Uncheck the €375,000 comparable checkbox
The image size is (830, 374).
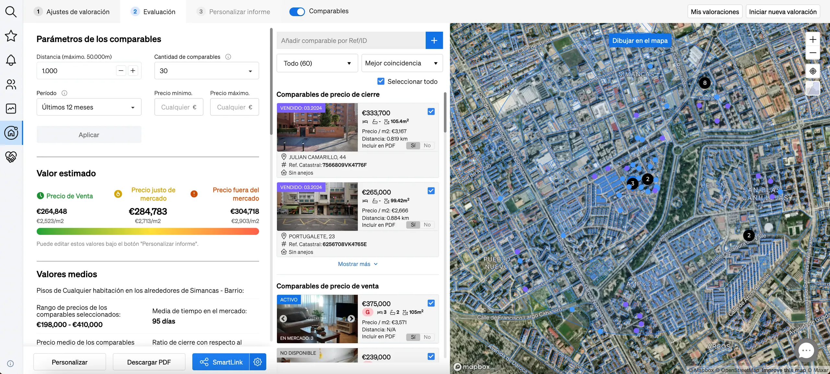coord(431,303)
